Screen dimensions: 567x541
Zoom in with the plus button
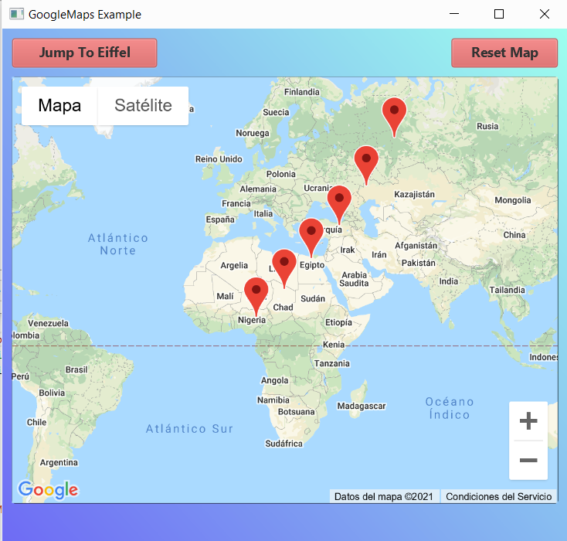coord(528,421)
